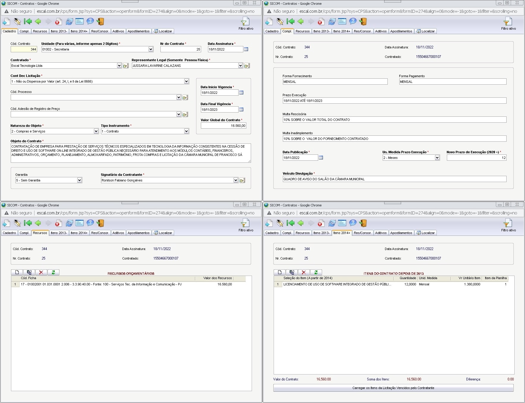Expand Un. Medida Prazo Execução dropdown
This screenshot has width=525, height=403.
click(x=437, y=158)
